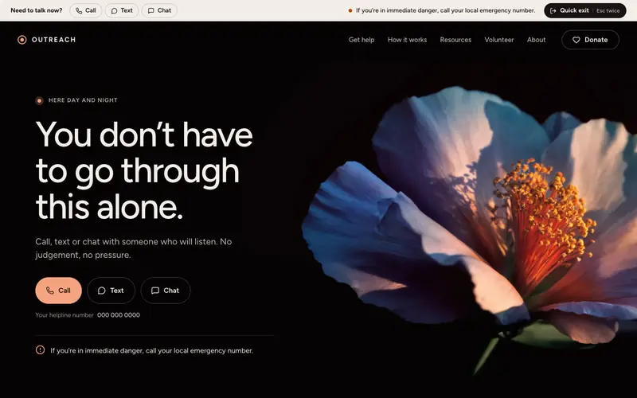This screenshot has height=398, width=637.
Task: Open the About page
Action: pos(536,40)
